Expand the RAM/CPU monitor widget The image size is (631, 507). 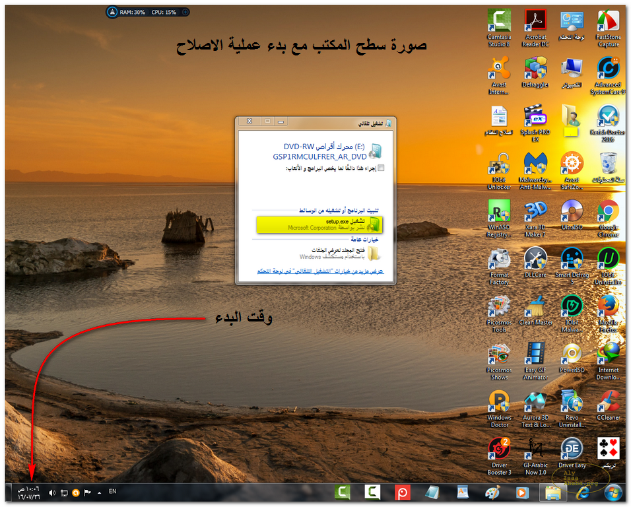click(x=185, y=12)
